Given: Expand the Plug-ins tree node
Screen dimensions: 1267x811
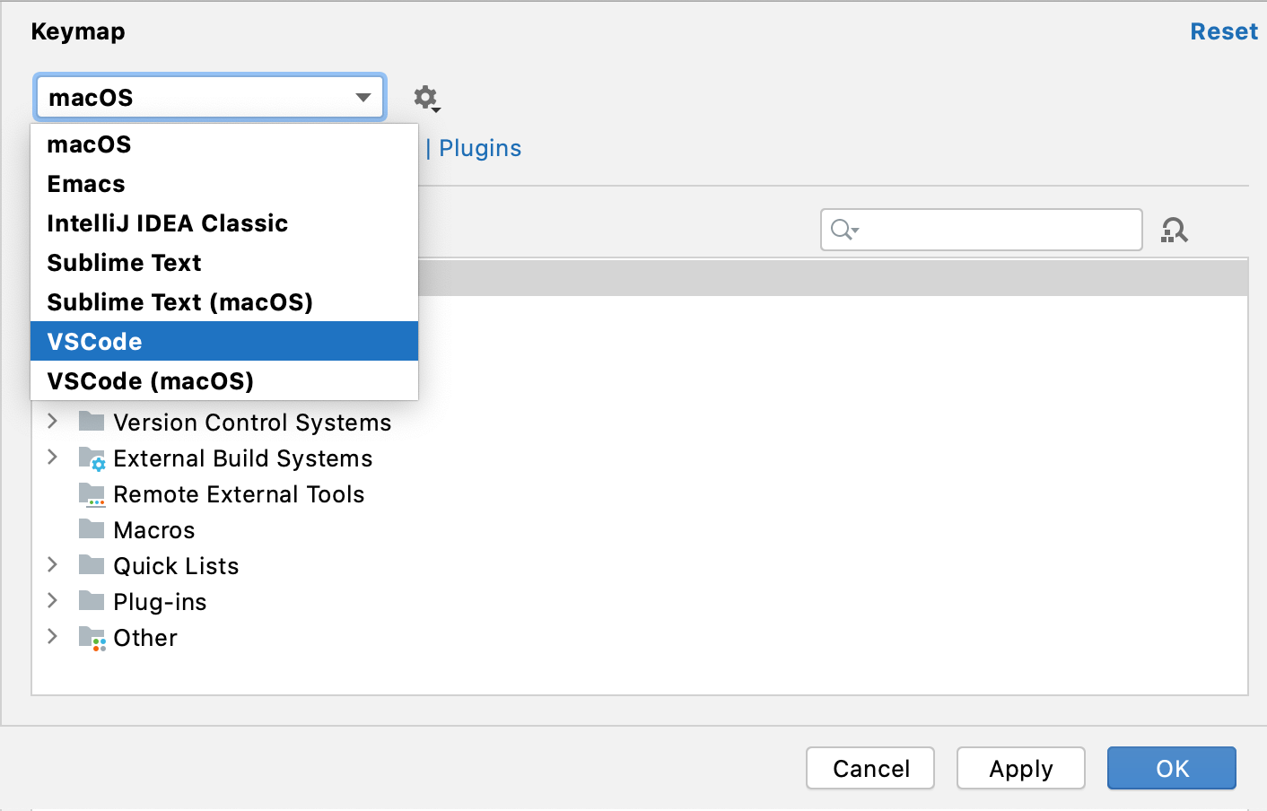Looking at the screenshot, I should click(x=52, y=601).
